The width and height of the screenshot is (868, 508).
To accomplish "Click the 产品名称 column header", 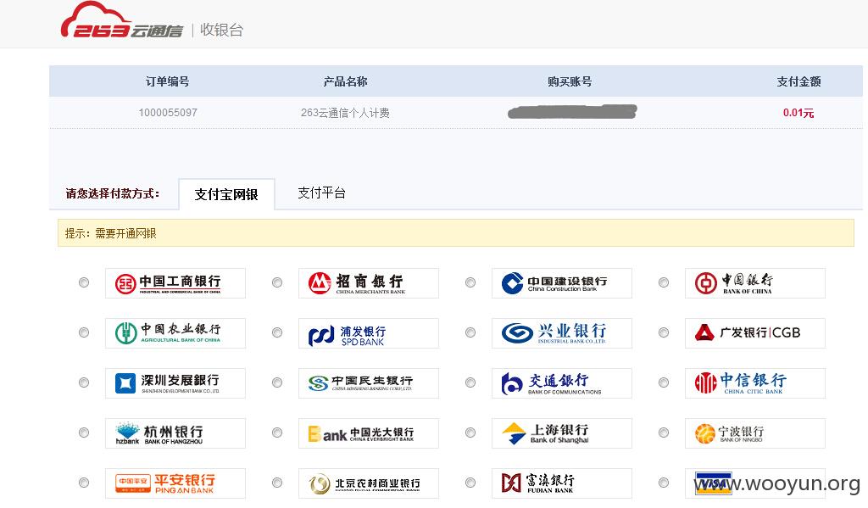I will tap(346, 81).
